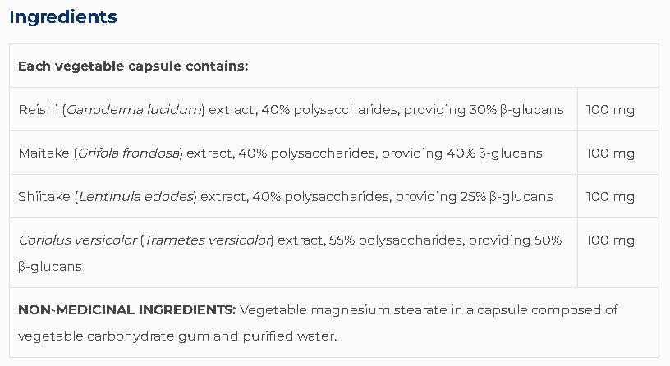This screenshot has height=366, width=670.
Task: Click the 100 mg cell for Maitake
Action: tap(610, 153)
